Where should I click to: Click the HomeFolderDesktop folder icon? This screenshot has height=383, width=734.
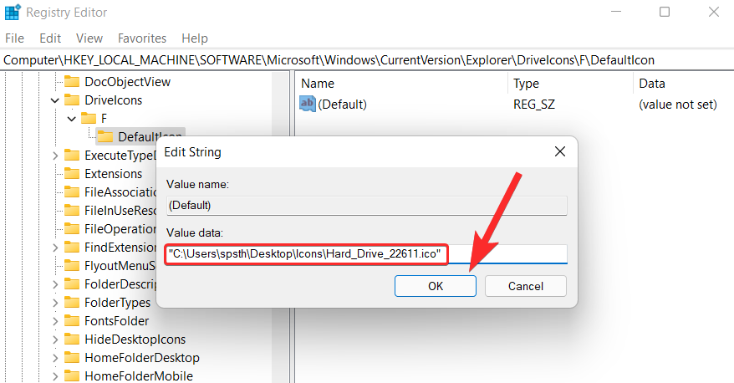[72, 358]
